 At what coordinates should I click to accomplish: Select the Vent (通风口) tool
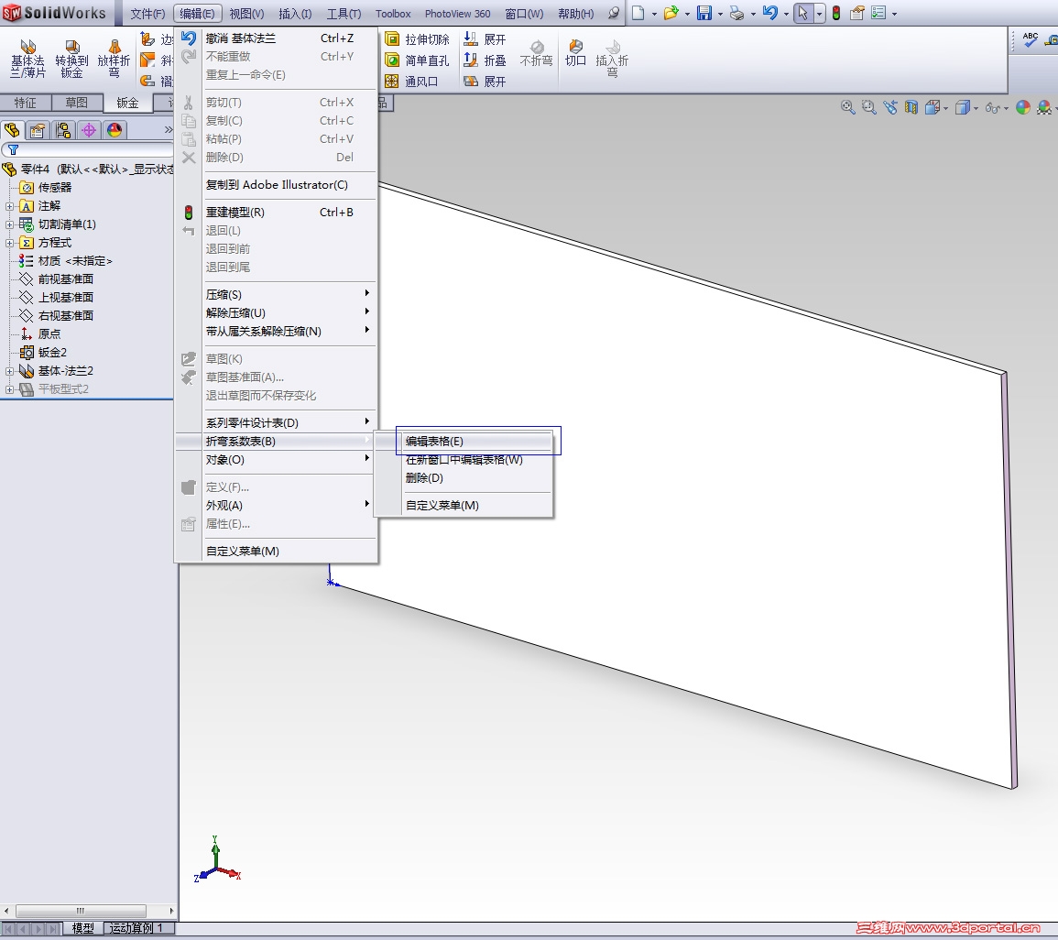click(411, 81)
